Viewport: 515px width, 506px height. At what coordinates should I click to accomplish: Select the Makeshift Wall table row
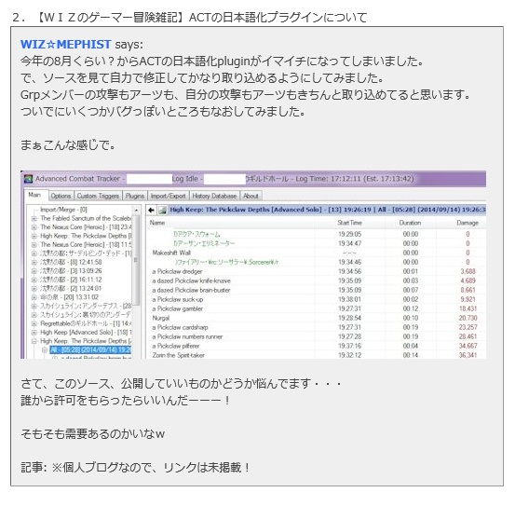pyautogui.click(x=317, y=253)
